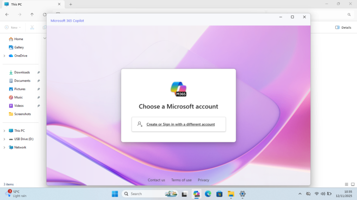The height and width of the screenshot is (200, 357).
Task: Close the This PC tab
Action: [59, 4]
